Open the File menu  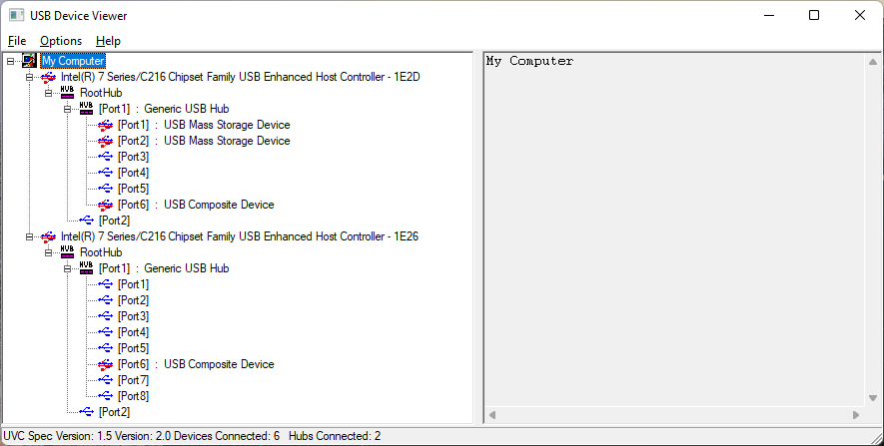coord(17,41)
